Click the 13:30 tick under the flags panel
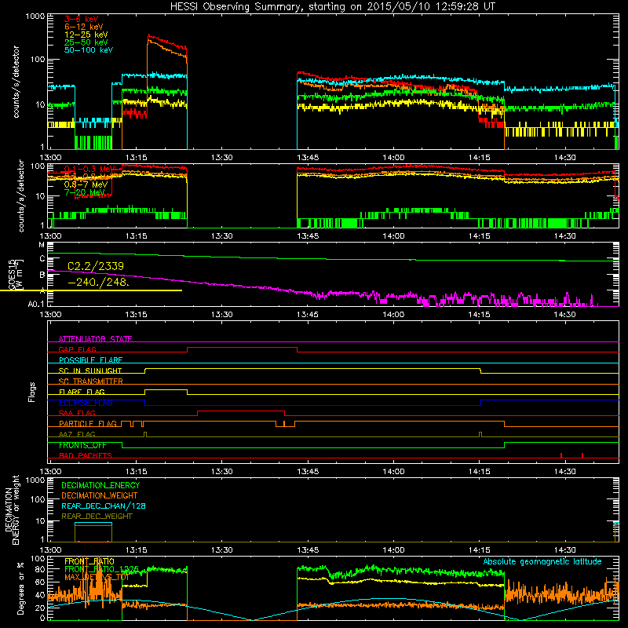The width and height of the screenshot is (628, 628). [221, 472]
